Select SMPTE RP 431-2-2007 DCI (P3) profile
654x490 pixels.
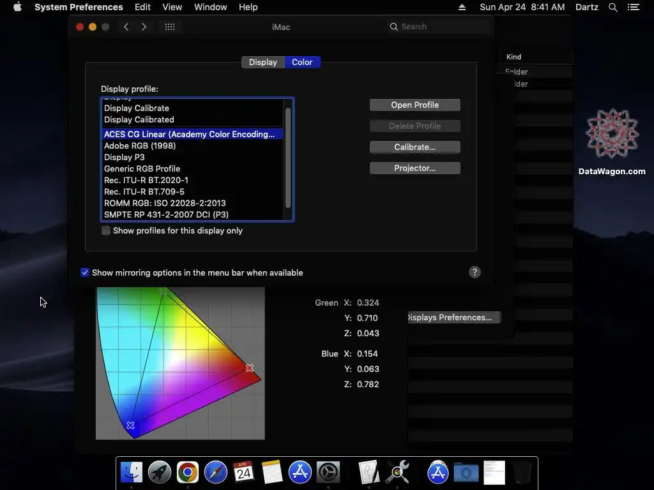(x=193, y=214)
